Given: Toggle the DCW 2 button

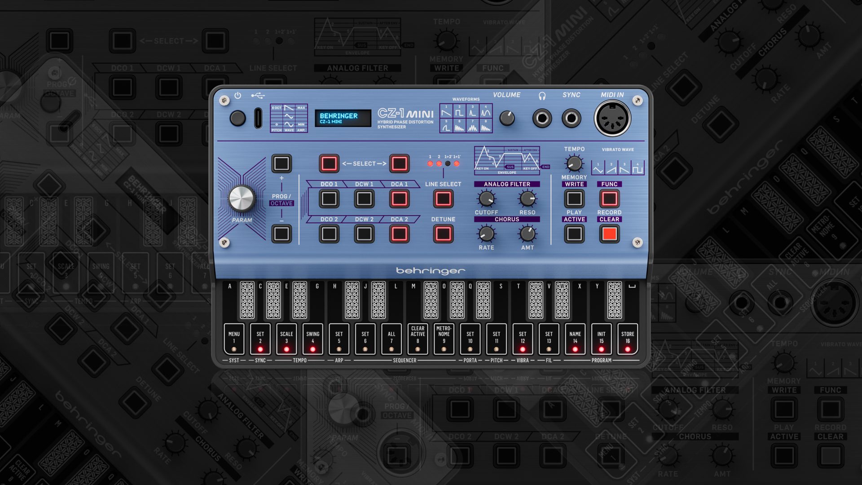Looking at the screenshot, I should pyautogui.click(x=364, y=234).
